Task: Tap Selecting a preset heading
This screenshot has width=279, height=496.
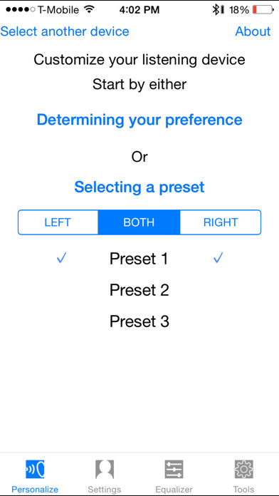Action: (x=139, y=187)
